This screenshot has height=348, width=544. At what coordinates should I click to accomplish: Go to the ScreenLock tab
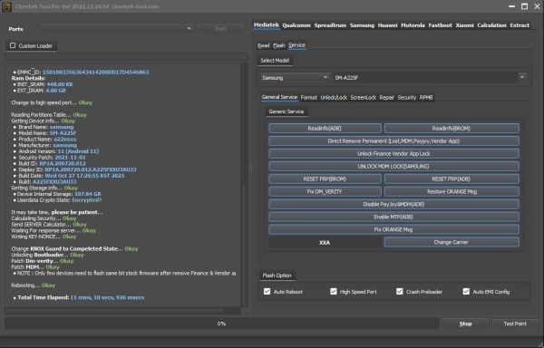pos(364,97)
